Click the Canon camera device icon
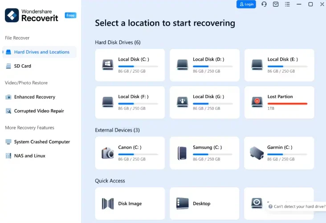326x223 pixels. pos(107,153)
